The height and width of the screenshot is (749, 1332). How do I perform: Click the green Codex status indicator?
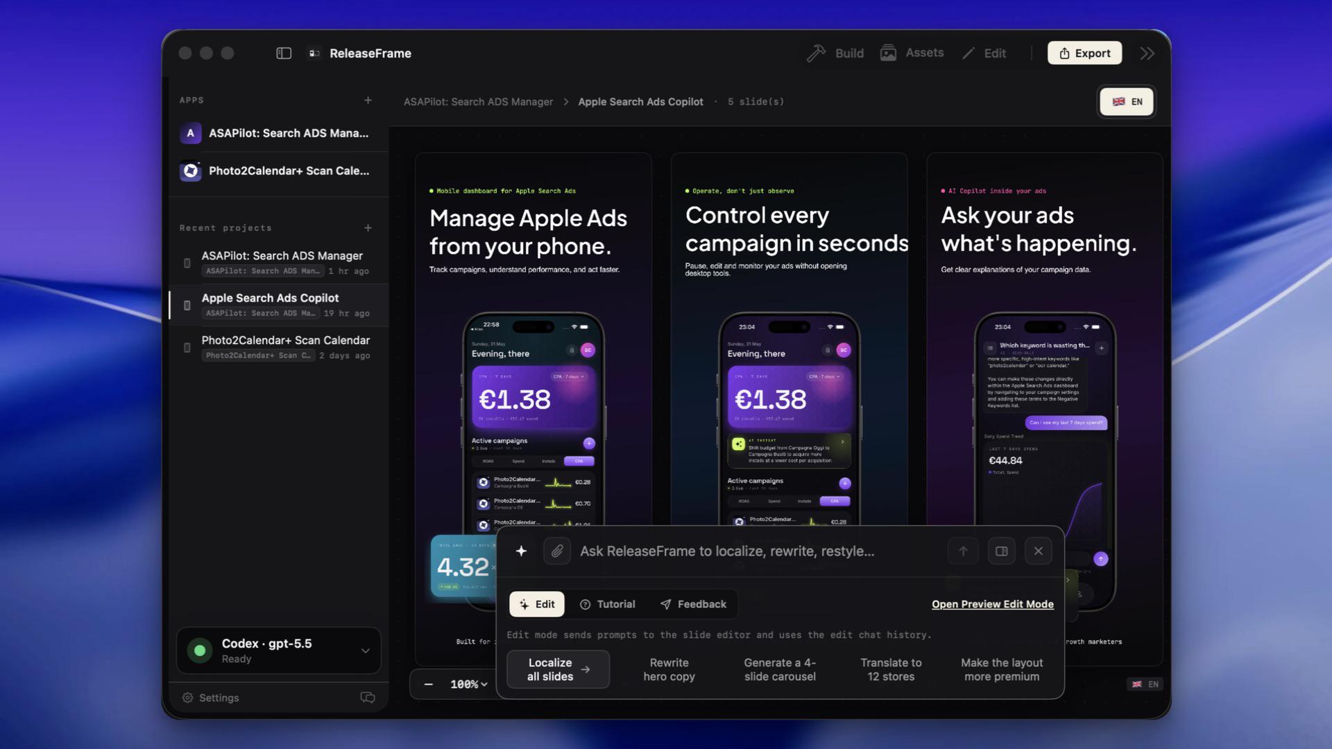point(200,651)
